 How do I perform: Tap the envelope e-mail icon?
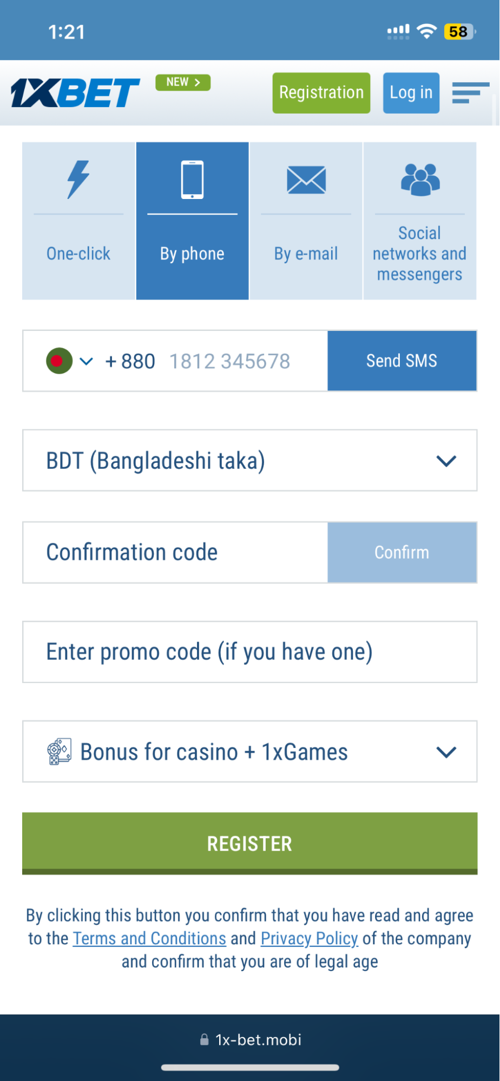point(306,180)
